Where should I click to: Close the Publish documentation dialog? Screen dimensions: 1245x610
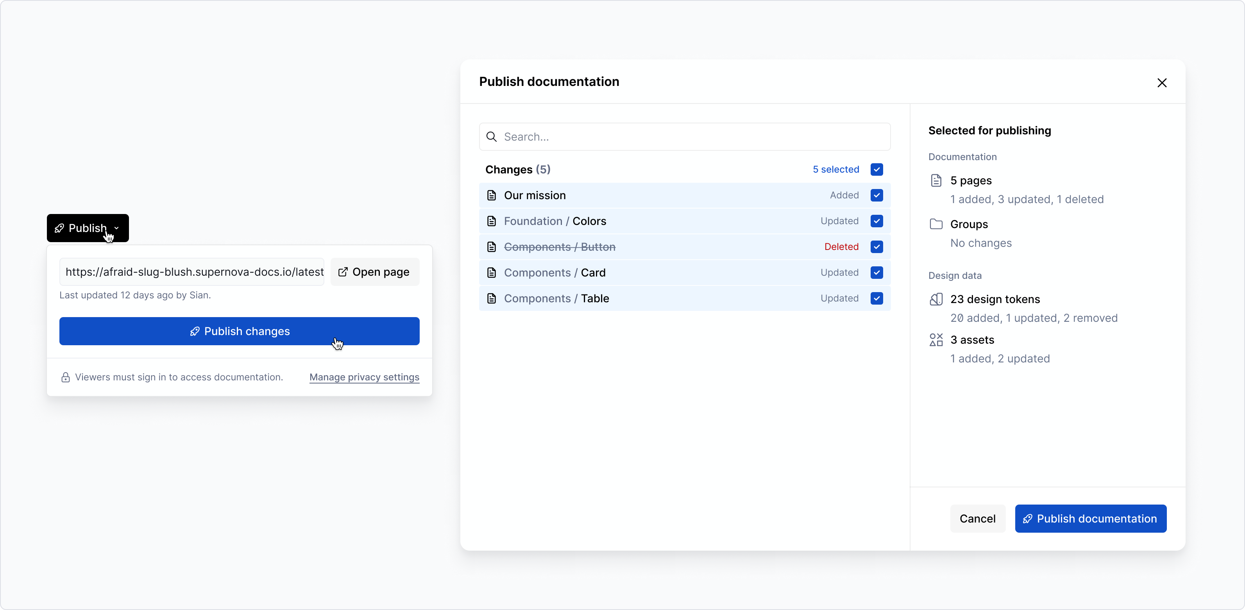pos(1162,83)
